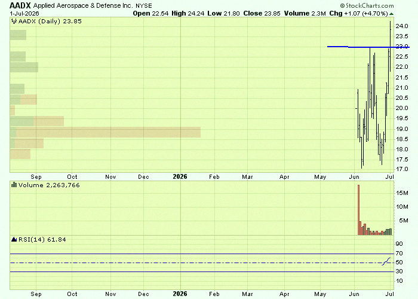
Task: Click the Nov label under the RSI panel
Action: click(110, 294)
